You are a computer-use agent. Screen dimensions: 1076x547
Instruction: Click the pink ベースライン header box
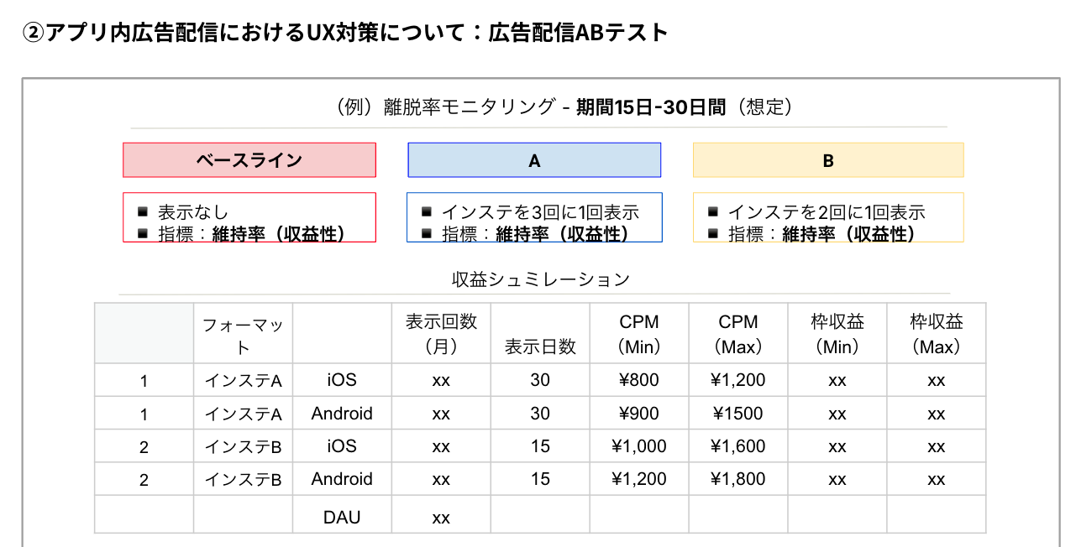pyautogui.click(x=249, y=160)
